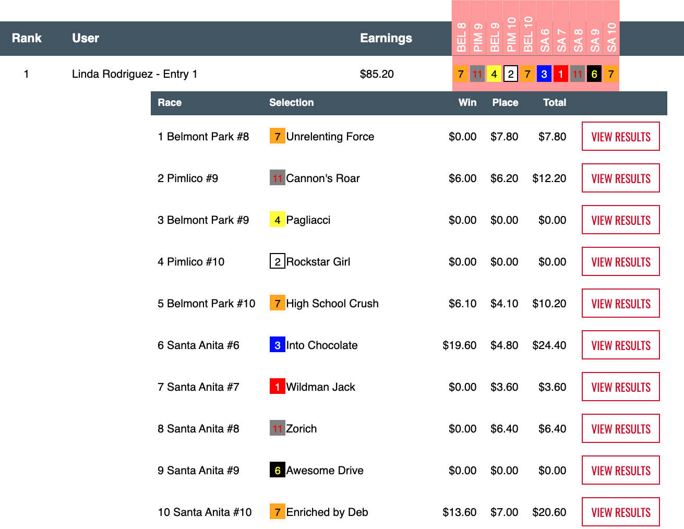Open View Results for Santa Anita #10

[x=620, y=512]
